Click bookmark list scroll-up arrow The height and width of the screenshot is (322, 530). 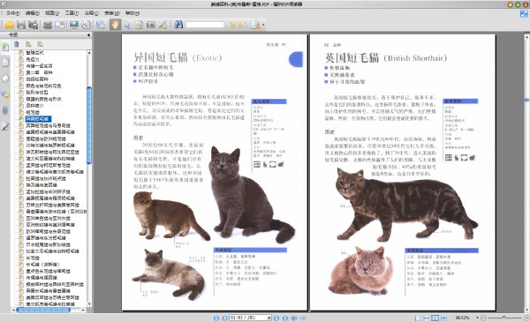click(x=89, y=53)
